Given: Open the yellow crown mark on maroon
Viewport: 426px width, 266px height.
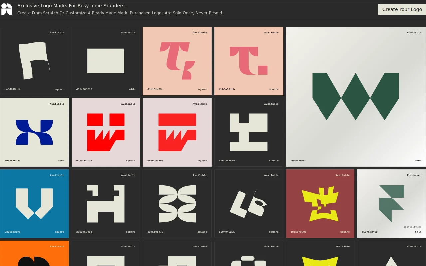Looking at the screenshot, I should [x=320, y=203].
